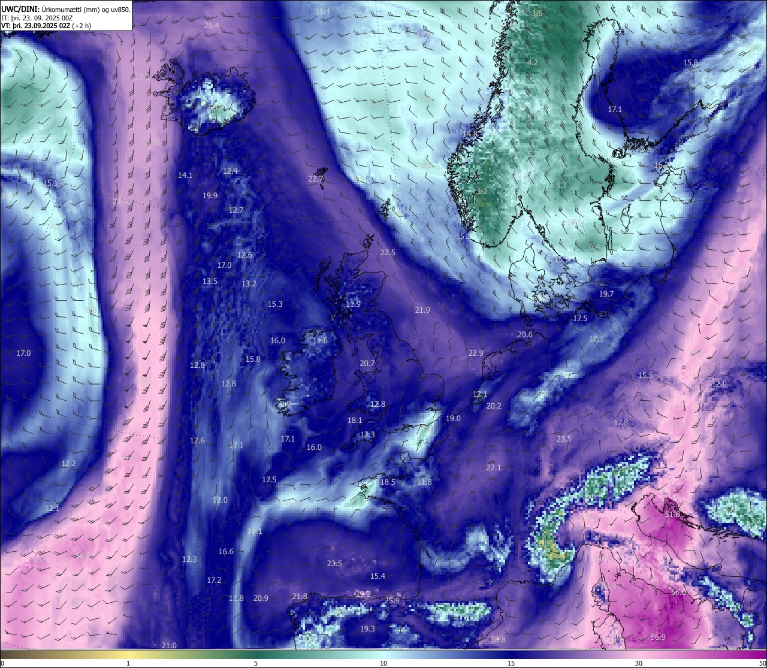
Task: Click the 6.4 value label
Action: 594,246
